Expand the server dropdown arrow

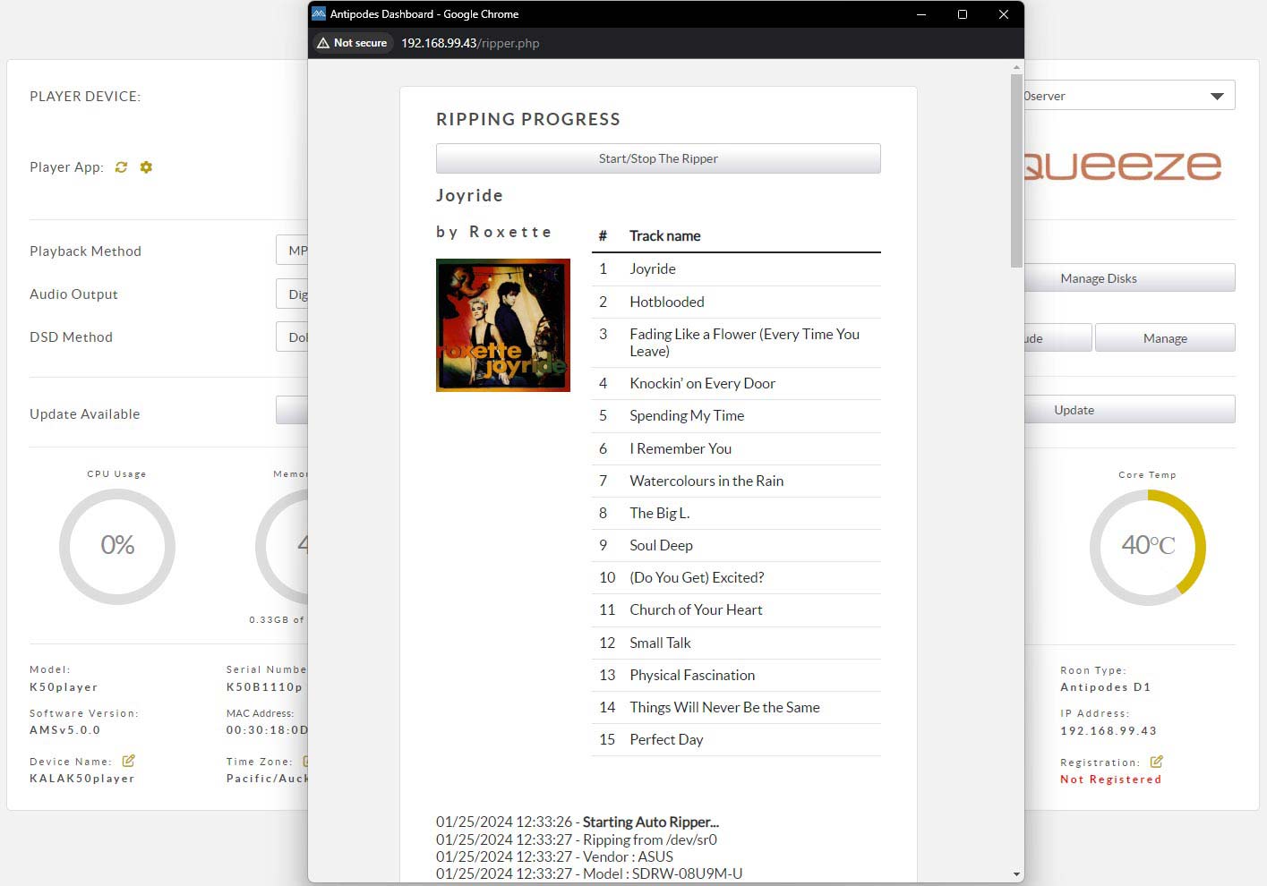coord(1217,96)
